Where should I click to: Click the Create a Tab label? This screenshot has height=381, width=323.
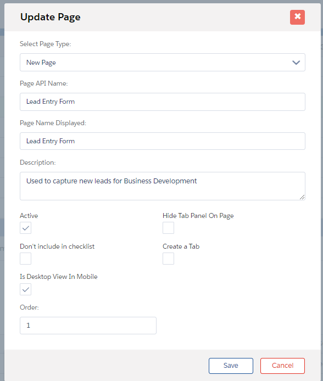pos(181,246)
